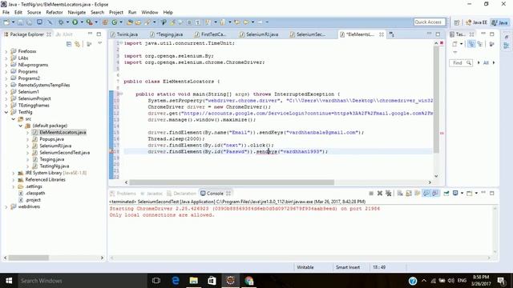Click the Terminate stop icon in Console
513x288 pixels.
pyautogui.click(x=370, y=194)
